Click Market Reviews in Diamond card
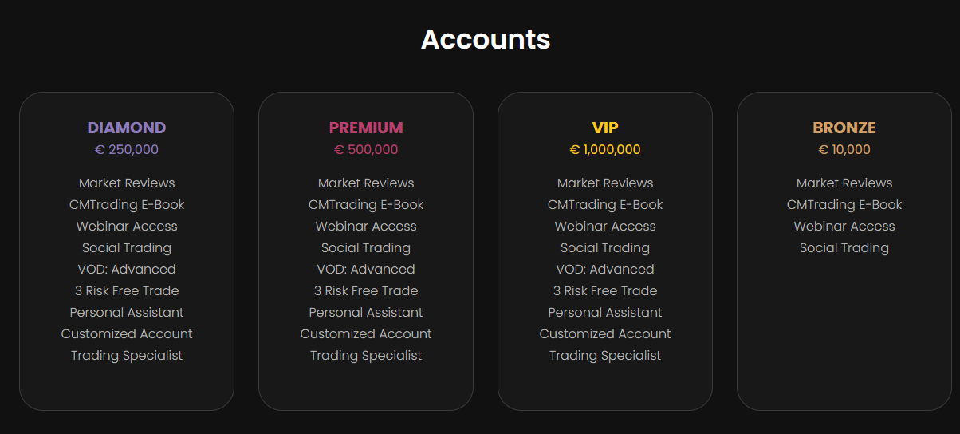Image resolution: width=960 pixels, height=434 pixels. 127,183
